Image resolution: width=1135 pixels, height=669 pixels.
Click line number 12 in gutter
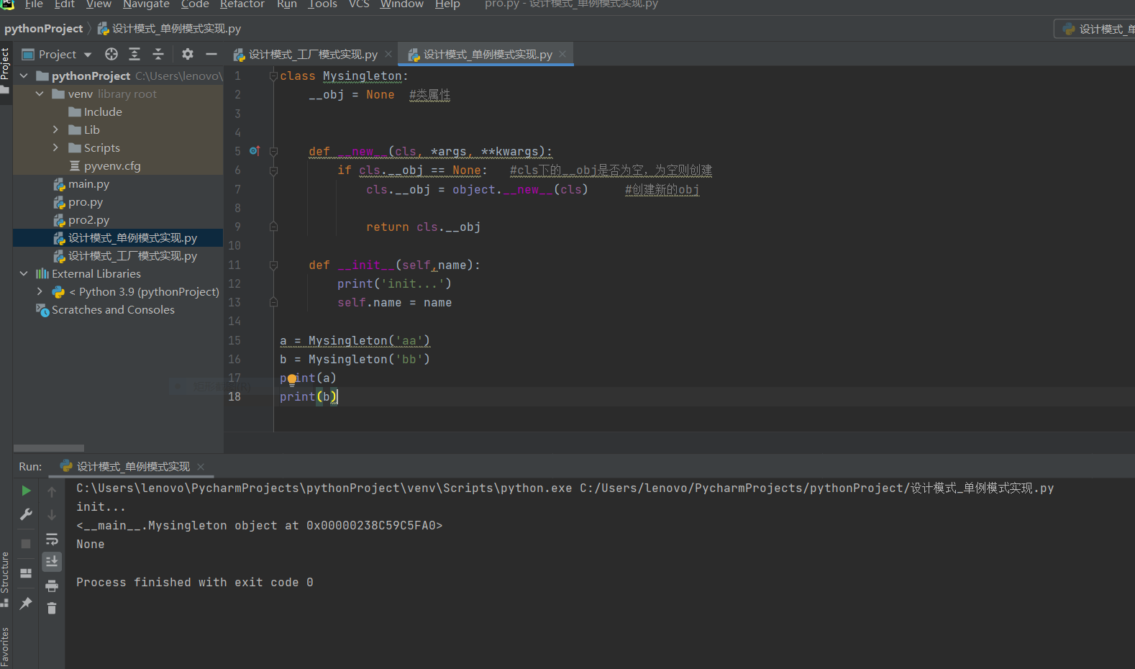pyautogui.click(x=234, y=284)
